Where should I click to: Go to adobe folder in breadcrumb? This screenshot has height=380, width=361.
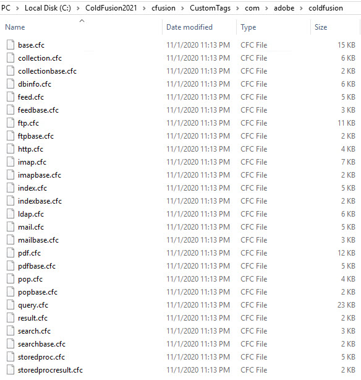tap(284, 8)
